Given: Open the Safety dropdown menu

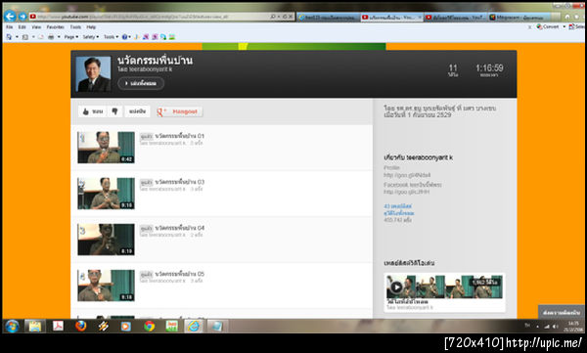Looking at the screenshot, I should 91,37.
